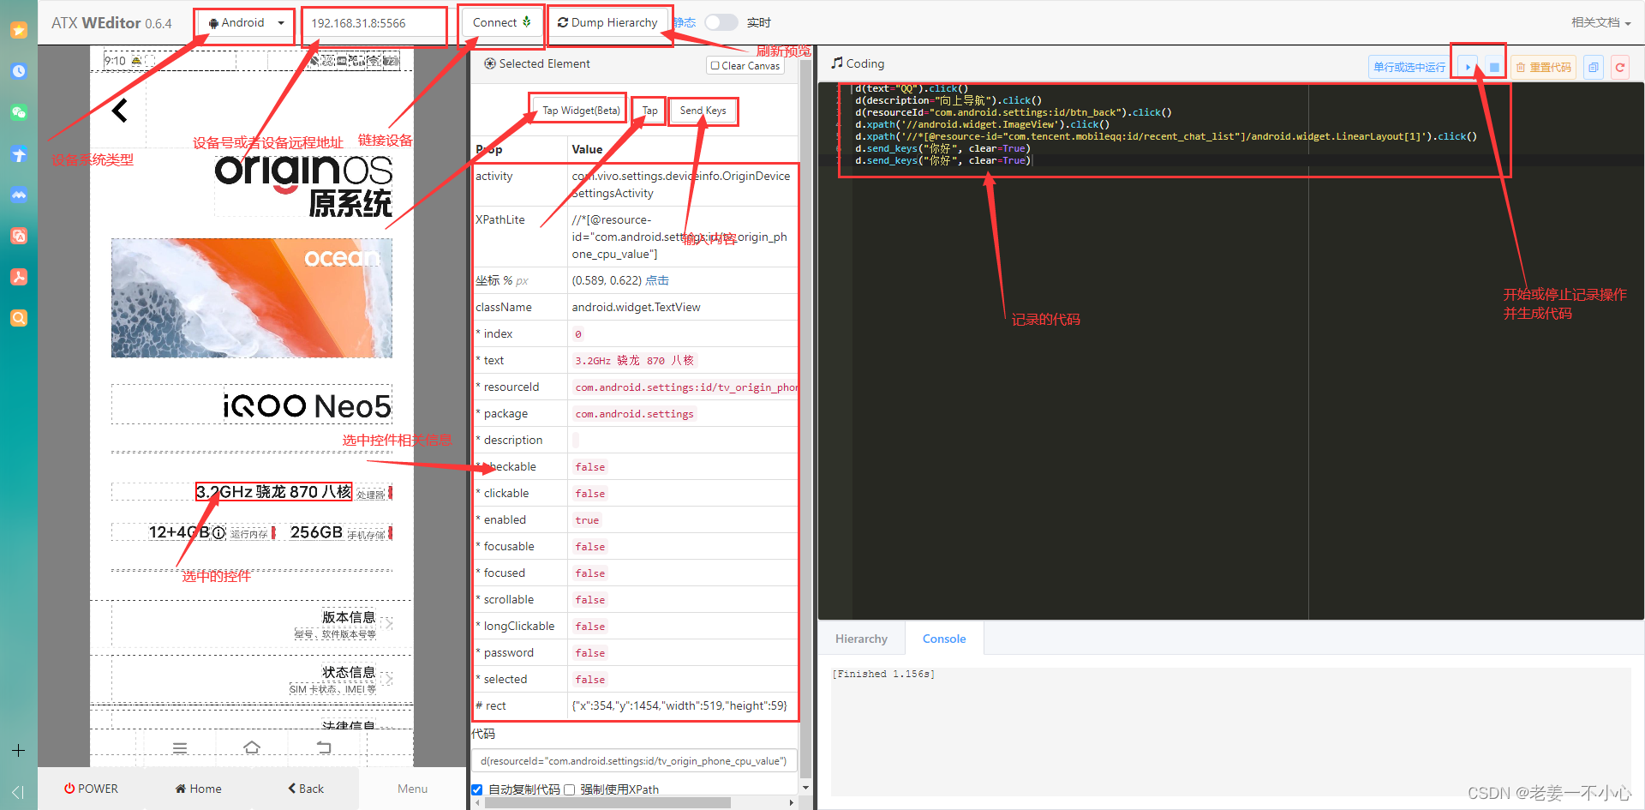Uncheck 自动复制代码 auto-copy checkbox
The width and height of the screenshot is (1645, 810).
point(477,789)
